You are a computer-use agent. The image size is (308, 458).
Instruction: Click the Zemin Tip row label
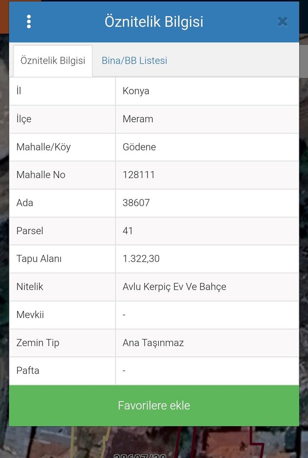coord(38,343)
